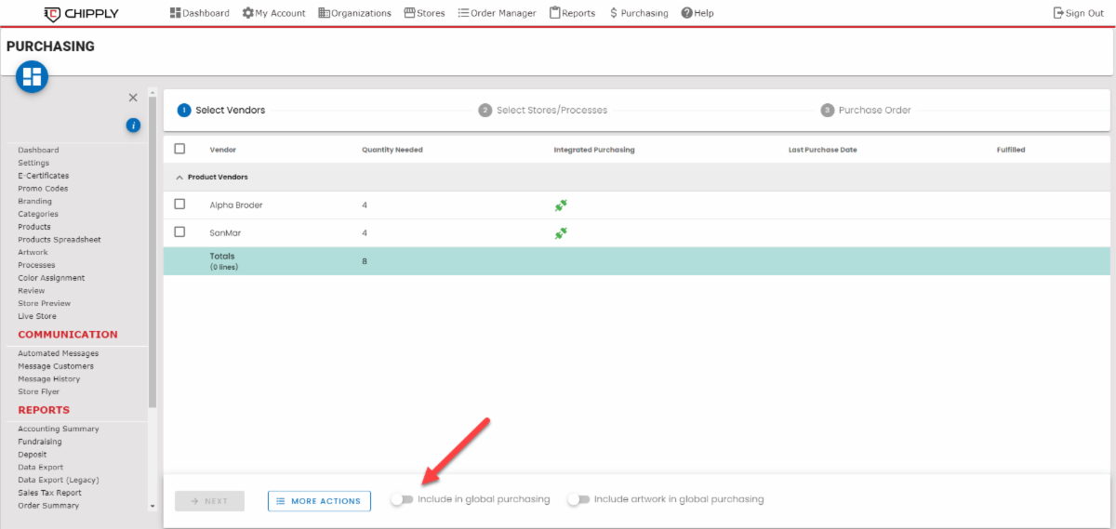Open Processes in sidebar
Viewport: 1116px width, 529px height.
click(36, 265)
